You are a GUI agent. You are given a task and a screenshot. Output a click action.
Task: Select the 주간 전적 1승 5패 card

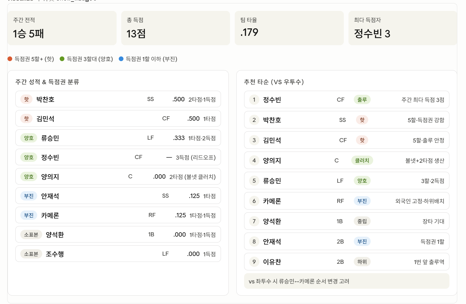(x=62, y=28)
